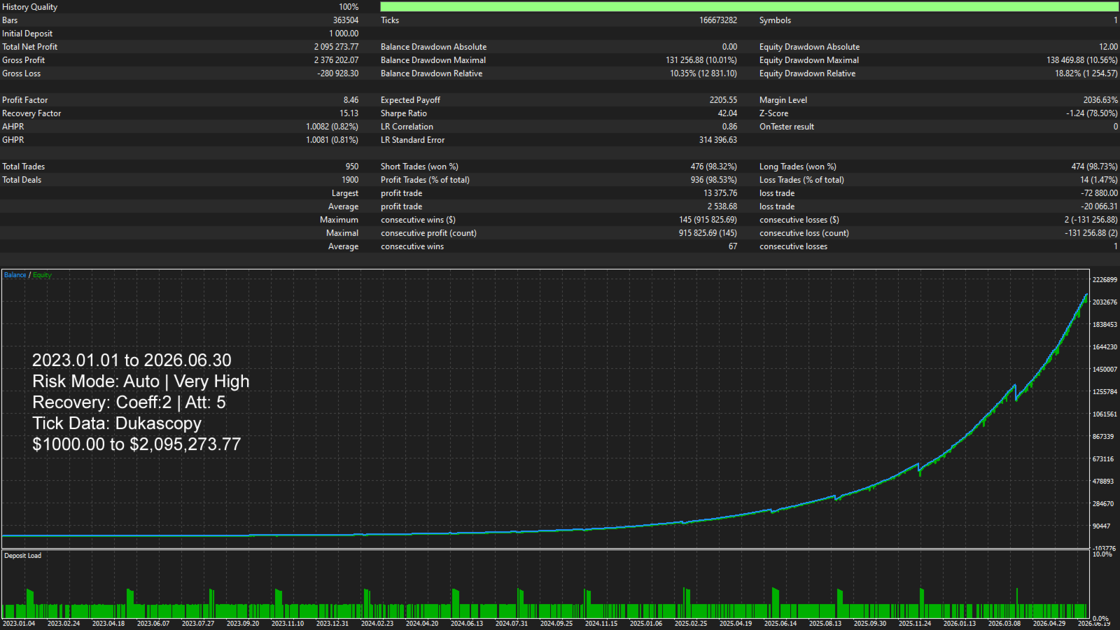Click the OnTester result label
Viewport: 1120px width, 630px height.
(x=787, y=127)
